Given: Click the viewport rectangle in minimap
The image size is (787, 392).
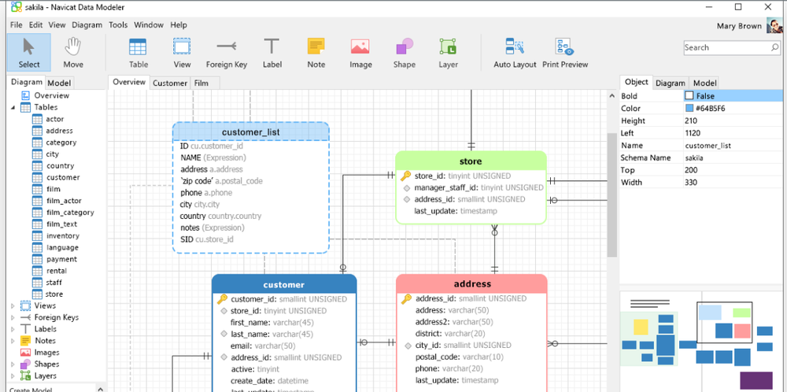Looking at the screenshot, I should click(x=724, y=322).
